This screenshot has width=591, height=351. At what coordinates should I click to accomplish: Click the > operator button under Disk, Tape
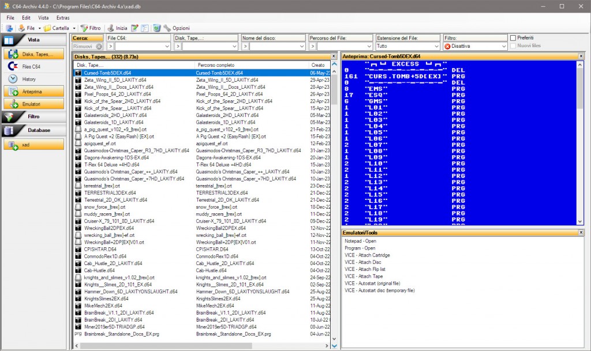[178, 46]
